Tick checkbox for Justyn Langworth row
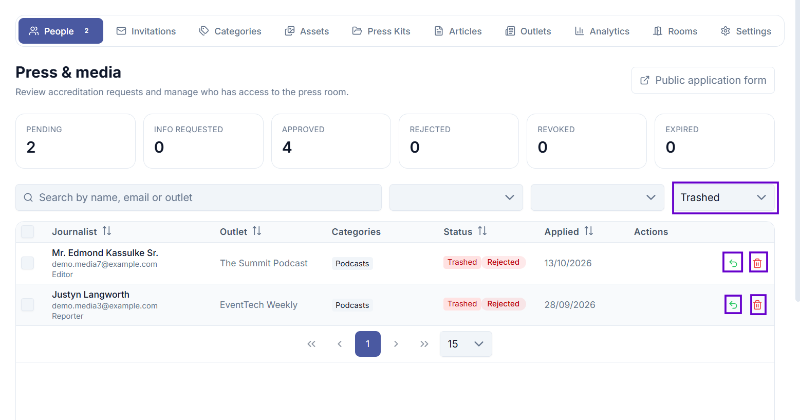This screenshot has height=420, width=800. click(x=28, y=305)
